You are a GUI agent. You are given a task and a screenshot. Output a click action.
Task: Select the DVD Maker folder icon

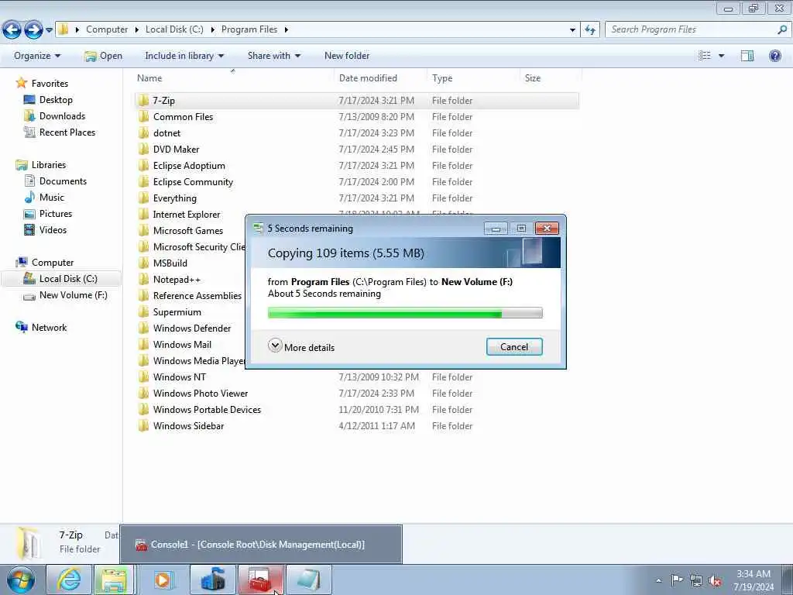[x=143, y=149]
